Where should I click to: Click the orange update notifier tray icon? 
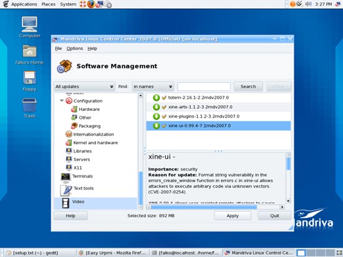pos(292,4)
